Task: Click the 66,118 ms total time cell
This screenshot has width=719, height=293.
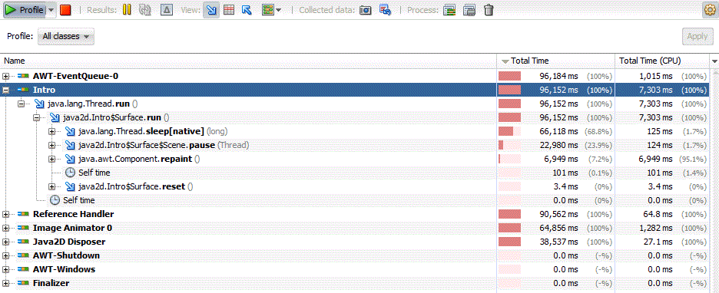Action: coord(556,131)
